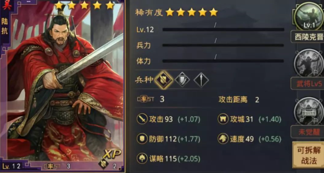This screenshot has height=173, width=324.
Task: Tap the 西陵克晋 skill name label
Action: (x=308, y=37)
